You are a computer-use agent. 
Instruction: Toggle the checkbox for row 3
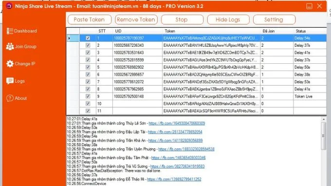(88, 53)
